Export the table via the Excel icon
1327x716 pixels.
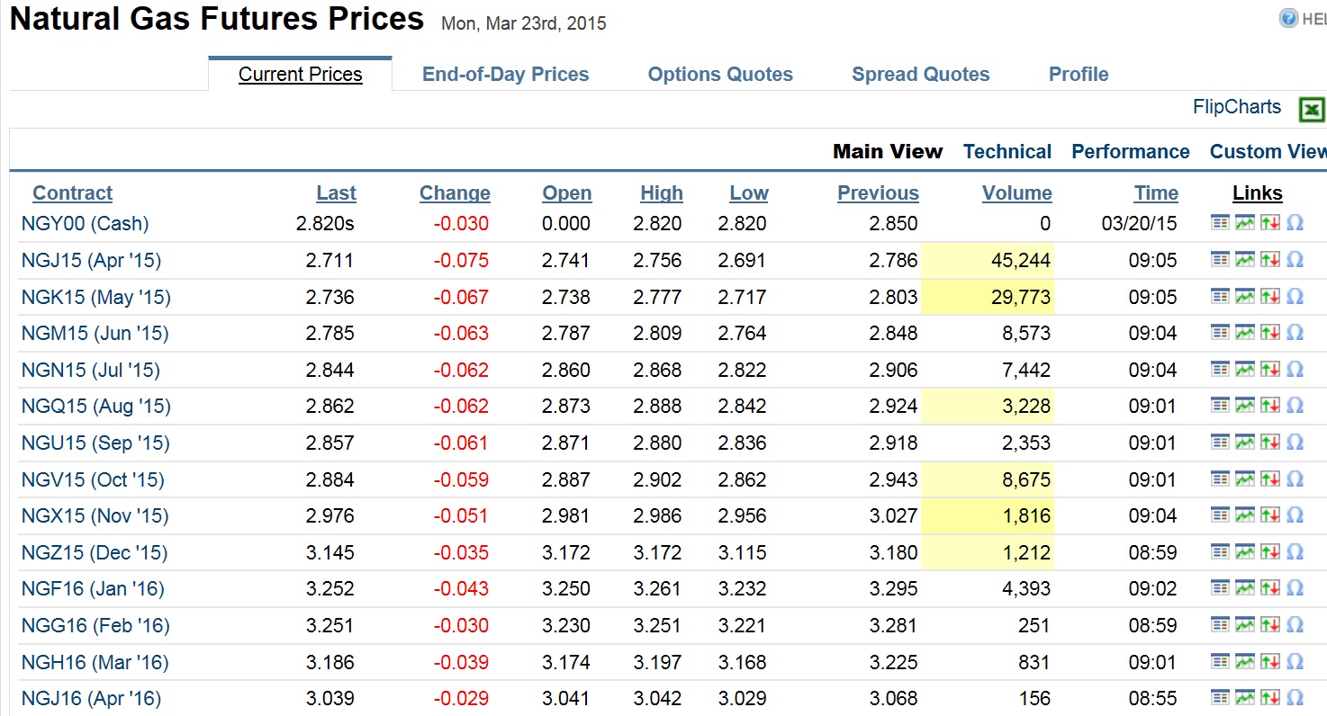[x=1312, y=110]
